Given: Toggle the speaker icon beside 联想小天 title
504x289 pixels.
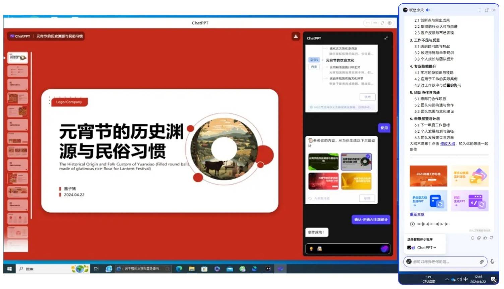Looking at the screenshot, I should [x=428, y=10].
